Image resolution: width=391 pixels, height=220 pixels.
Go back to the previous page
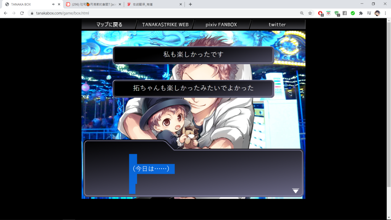(x=5, y=13)
